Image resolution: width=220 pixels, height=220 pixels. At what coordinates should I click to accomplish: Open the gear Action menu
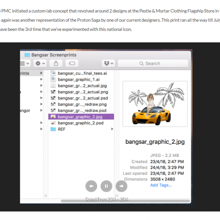pyautogui.click(x=39, y=63)
